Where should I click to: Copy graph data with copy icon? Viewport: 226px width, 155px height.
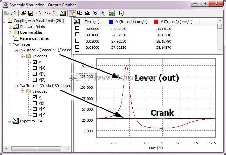click(x=80, y=13)
